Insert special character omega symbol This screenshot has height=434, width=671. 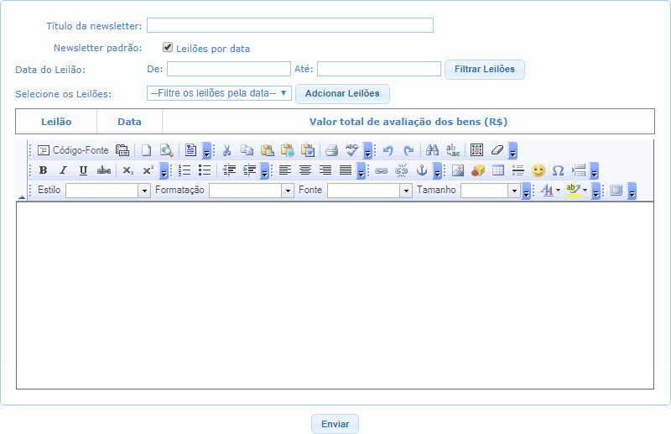tap(558, 170)
